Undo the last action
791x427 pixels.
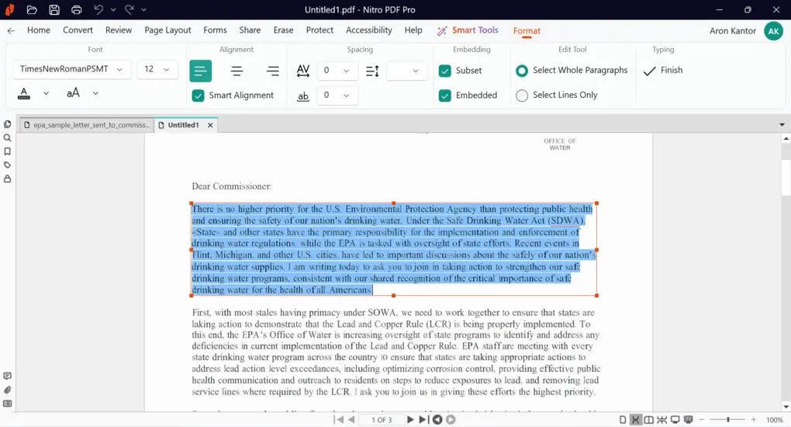[99, 9]
